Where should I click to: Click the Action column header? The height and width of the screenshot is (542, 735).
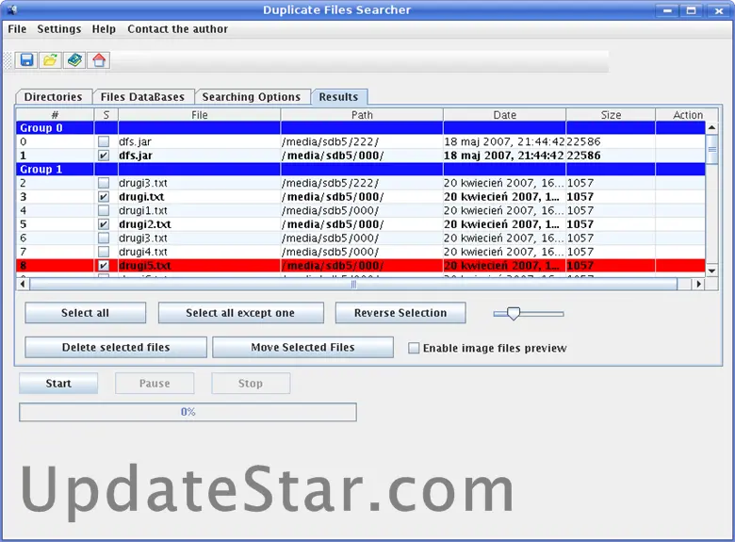click(687, 115)
